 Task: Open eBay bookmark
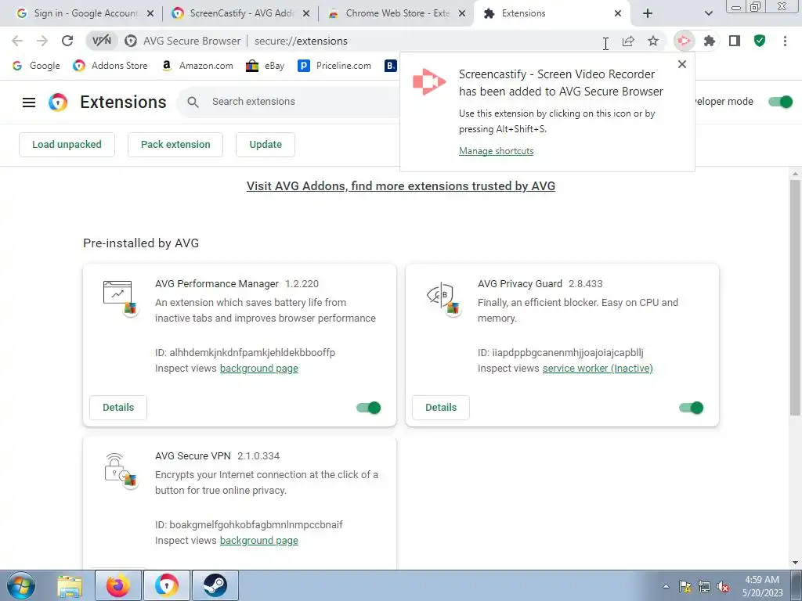pos(265,66)
